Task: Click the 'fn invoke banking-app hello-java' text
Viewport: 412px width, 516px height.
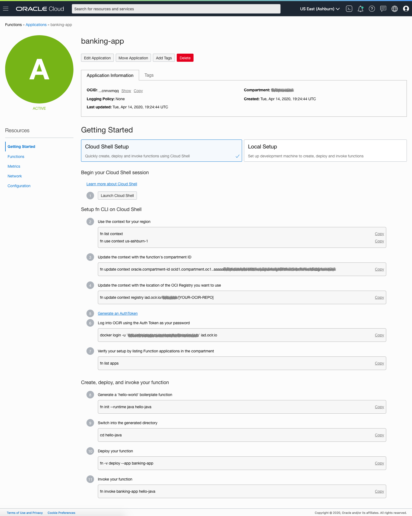Action: [x=128, y=491]
